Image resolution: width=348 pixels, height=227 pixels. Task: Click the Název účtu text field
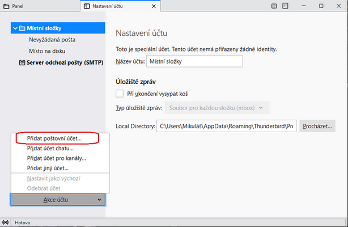coord(194,61)
